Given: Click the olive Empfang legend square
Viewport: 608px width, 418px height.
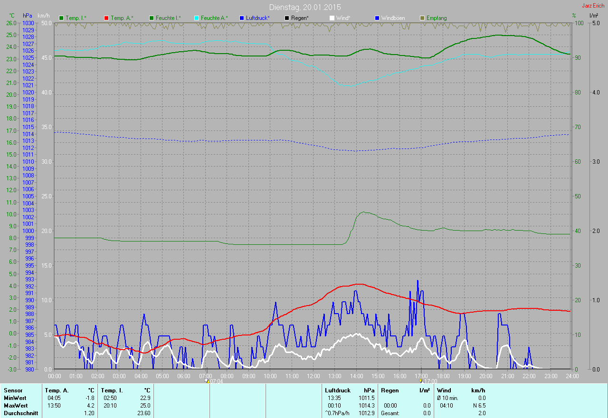Looking at the screenshot, I should coord(422,18).
